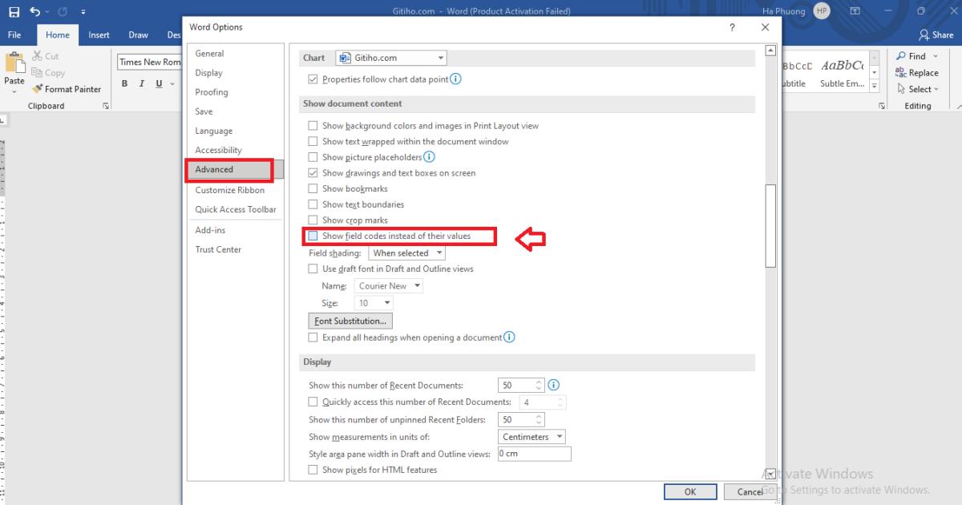Open Find dropdown arrow in Editing group
Screen dimensions: 962x505
936,57
